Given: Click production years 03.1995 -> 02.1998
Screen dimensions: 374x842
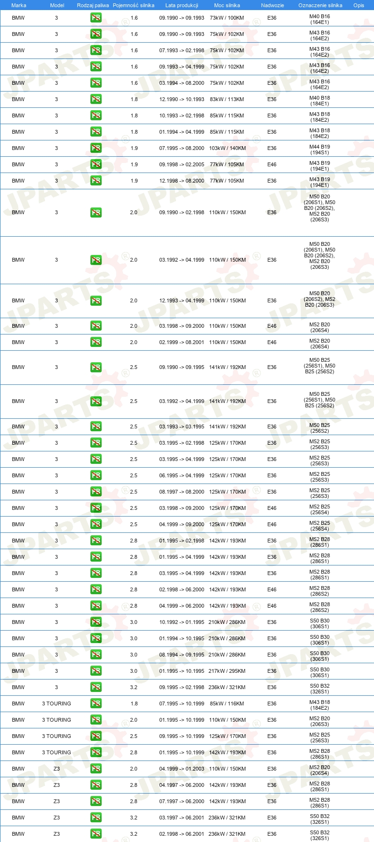Looking at the screenshot, I should tap(182, 443).
